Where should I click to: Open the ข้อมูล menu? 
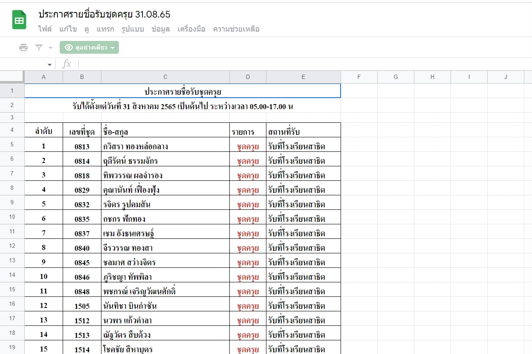click(x=161, y=29)
